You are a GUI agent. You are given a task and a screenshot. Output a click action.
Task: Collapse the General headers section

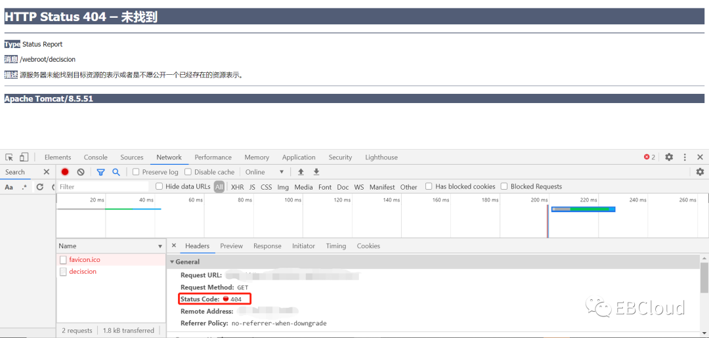click(173, 262)
